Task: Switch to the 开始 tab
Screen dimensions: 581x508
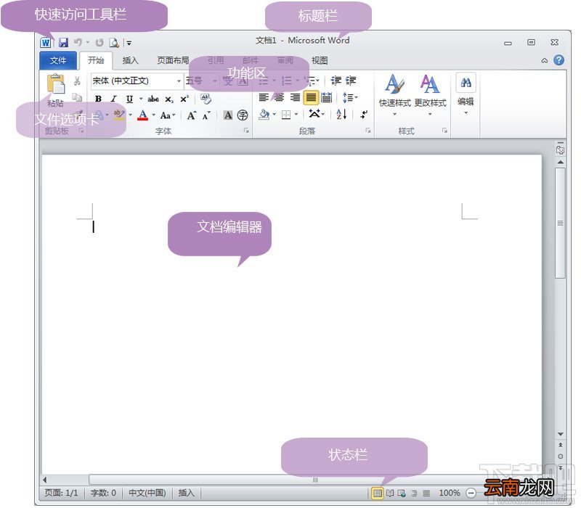Action: [96, 60]
